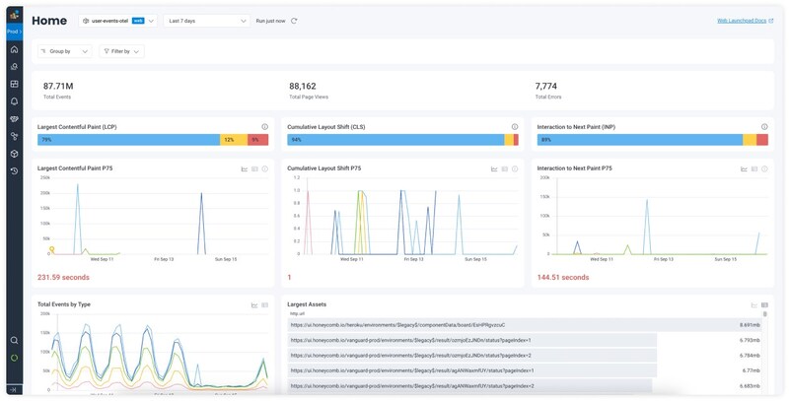Open the Last 7 days time range dropdown
789x401 pixels.
[x=207, y=21]
